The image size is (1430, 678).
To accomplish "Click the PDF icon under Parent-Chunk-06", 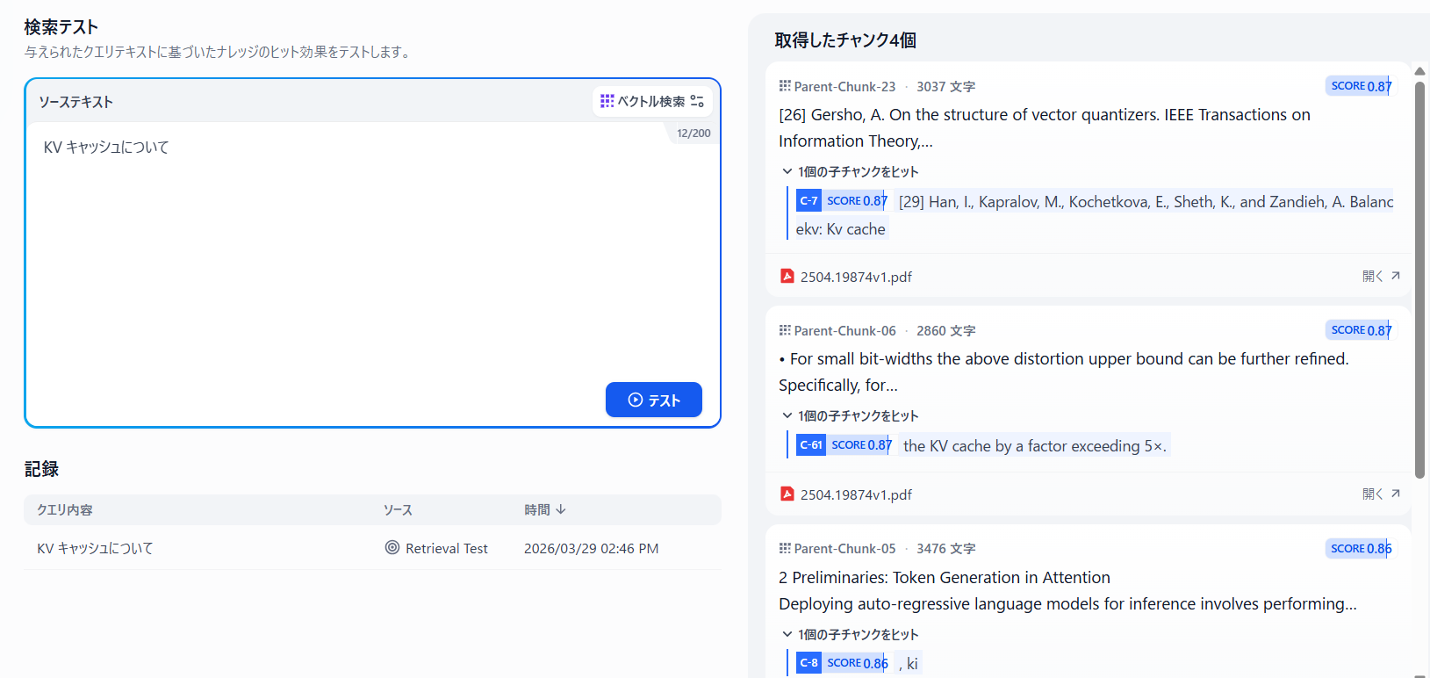I will (x=787, y=494).
